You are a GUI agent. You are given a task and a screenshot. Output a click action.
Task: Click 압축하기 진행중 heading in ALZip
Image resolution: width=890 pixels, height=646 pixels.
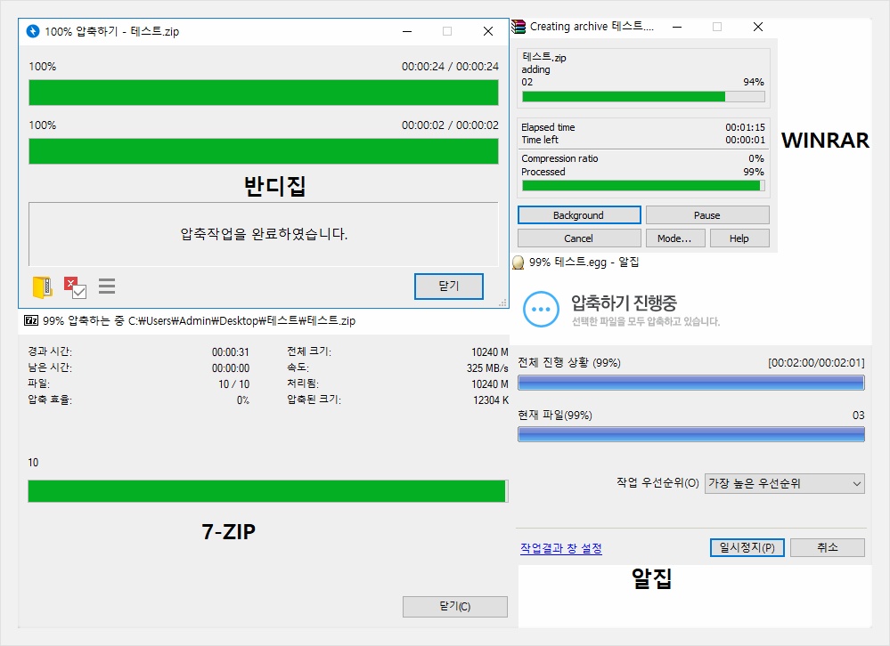[x=624, y=303]
